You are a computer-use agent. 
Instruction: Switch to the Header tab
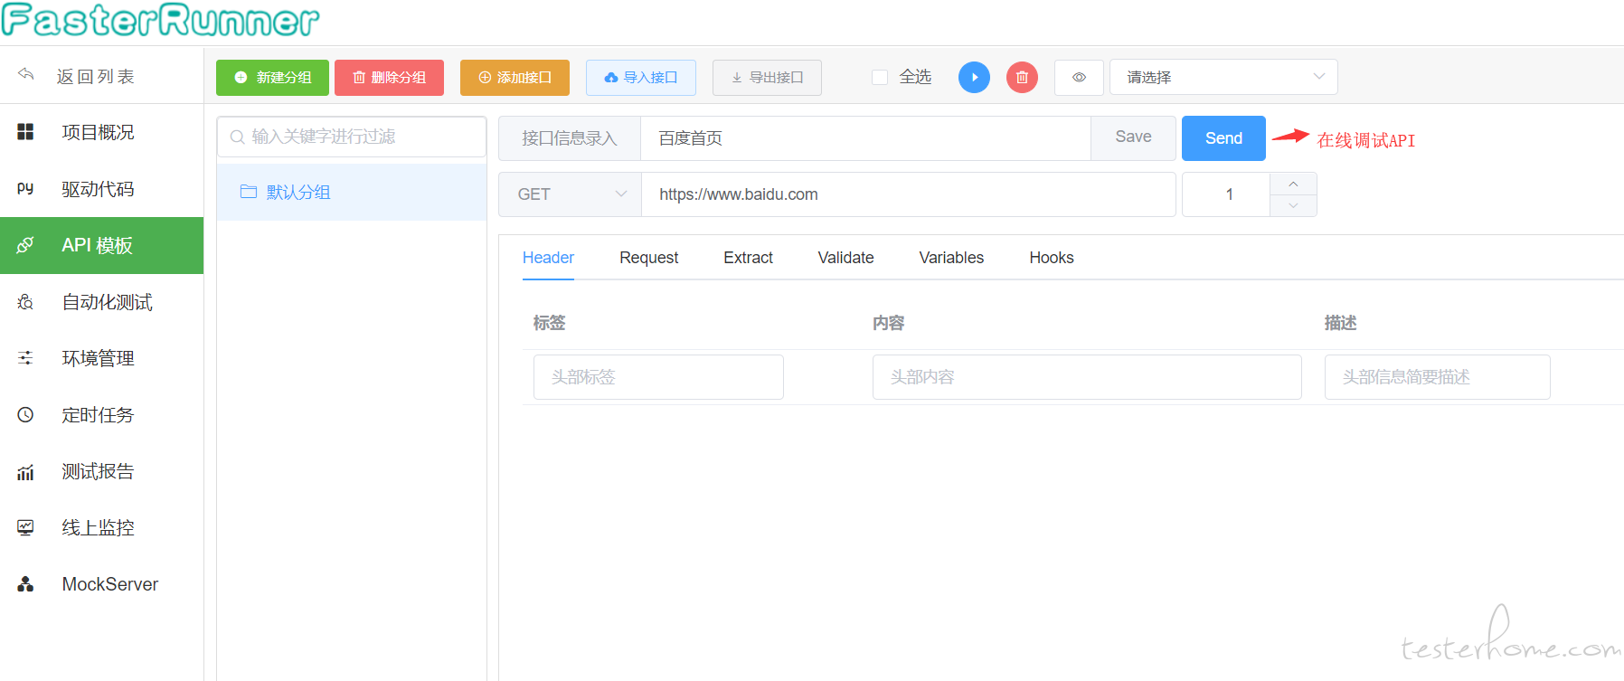pyautogui.click(x=548, y=258)
